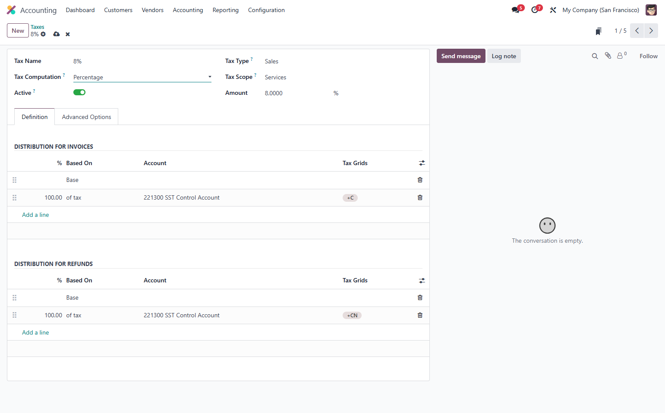Click the Taxes breadcrumb link
This screenshot has width=665, height=413.
pyautogui.click(x=37, y=27)
